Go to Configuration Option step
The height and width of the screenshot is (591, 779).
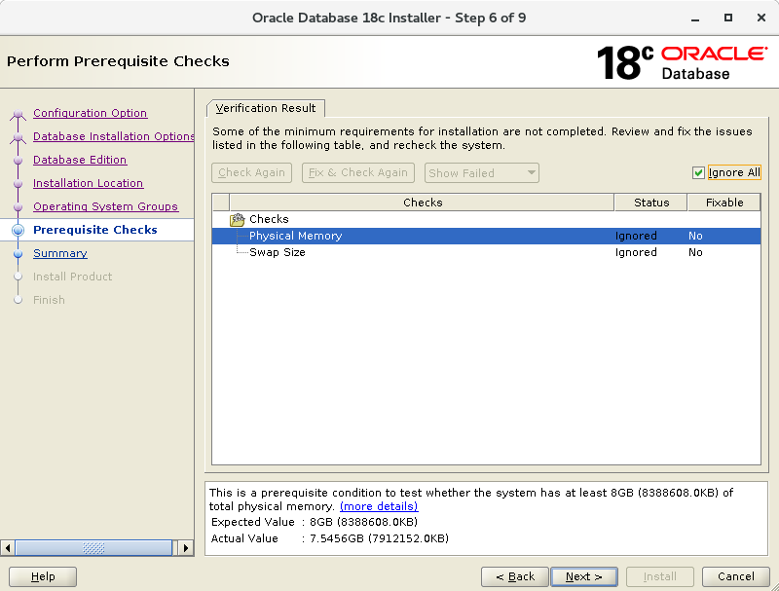point(90,113)
